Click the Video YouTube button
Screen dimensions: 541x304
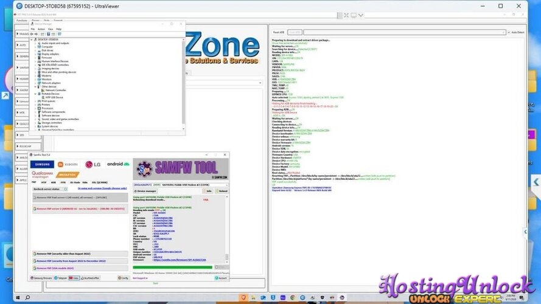coord(74,278)
